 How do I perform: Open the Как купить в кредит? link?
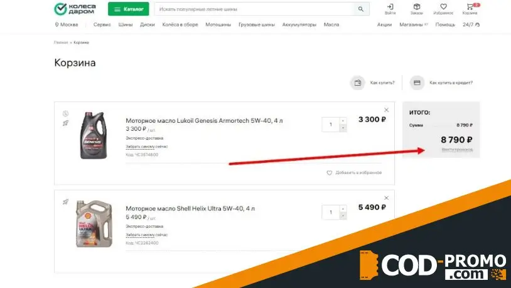tap(451, 83)
